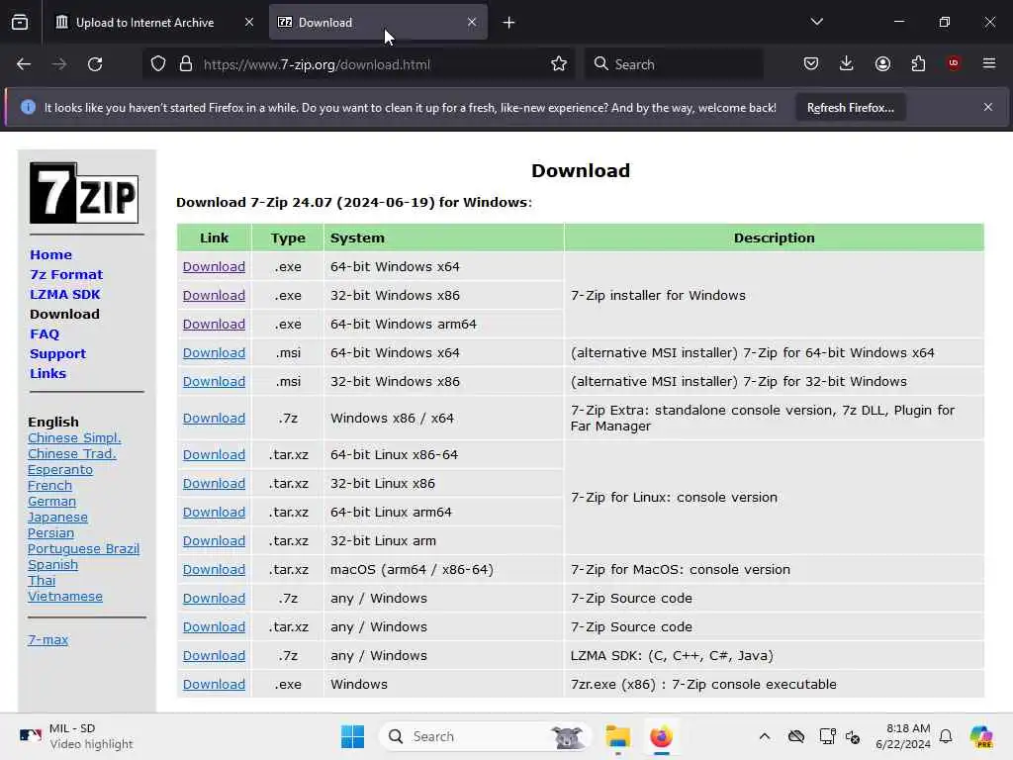Image resolution: width=1013 pixels, height=760 pixels.
Task: Download .exe for 64-bit Windows x64
Action: pyautogui.click(x=214, y=267)
